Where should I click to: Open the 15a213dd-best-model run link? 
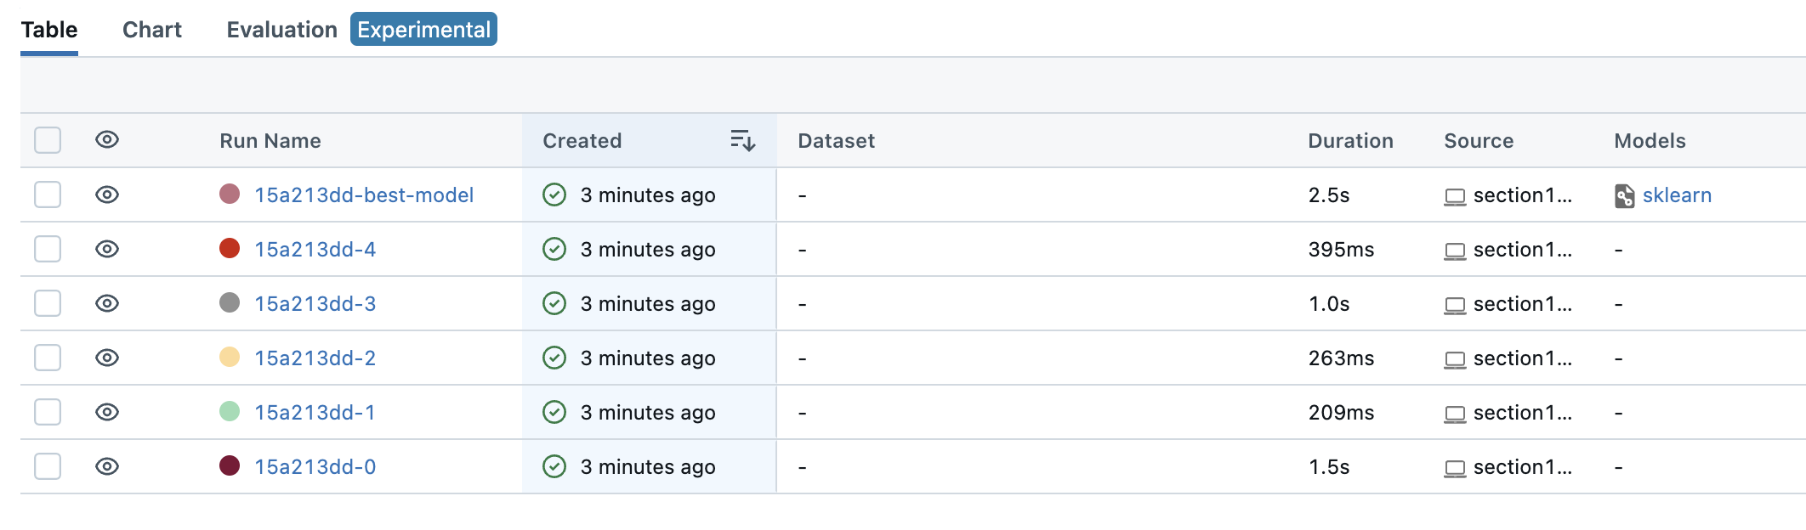click(364, 195)
